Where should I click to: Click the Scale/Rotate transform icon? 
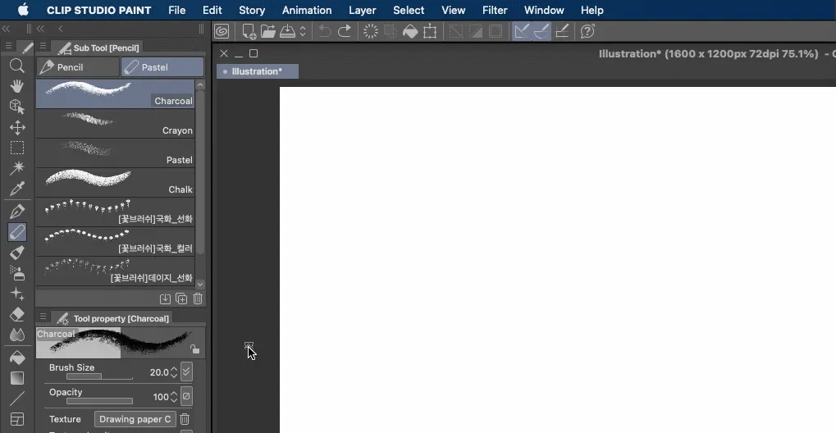click(x=430, y=31)
